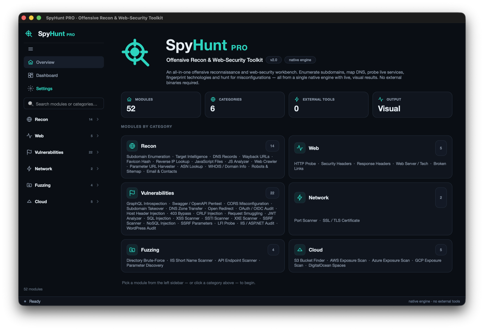Click the Vulnerabilities card flag icon
The image size is (484, 330).
coord(132,193)
